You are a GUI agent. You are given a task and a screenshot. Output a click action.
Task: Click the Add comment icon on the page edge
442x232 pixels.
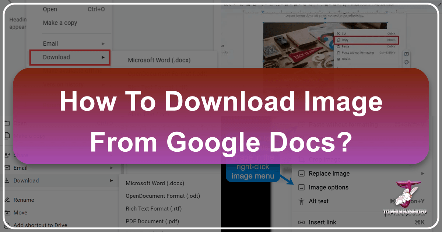point(406,54)
